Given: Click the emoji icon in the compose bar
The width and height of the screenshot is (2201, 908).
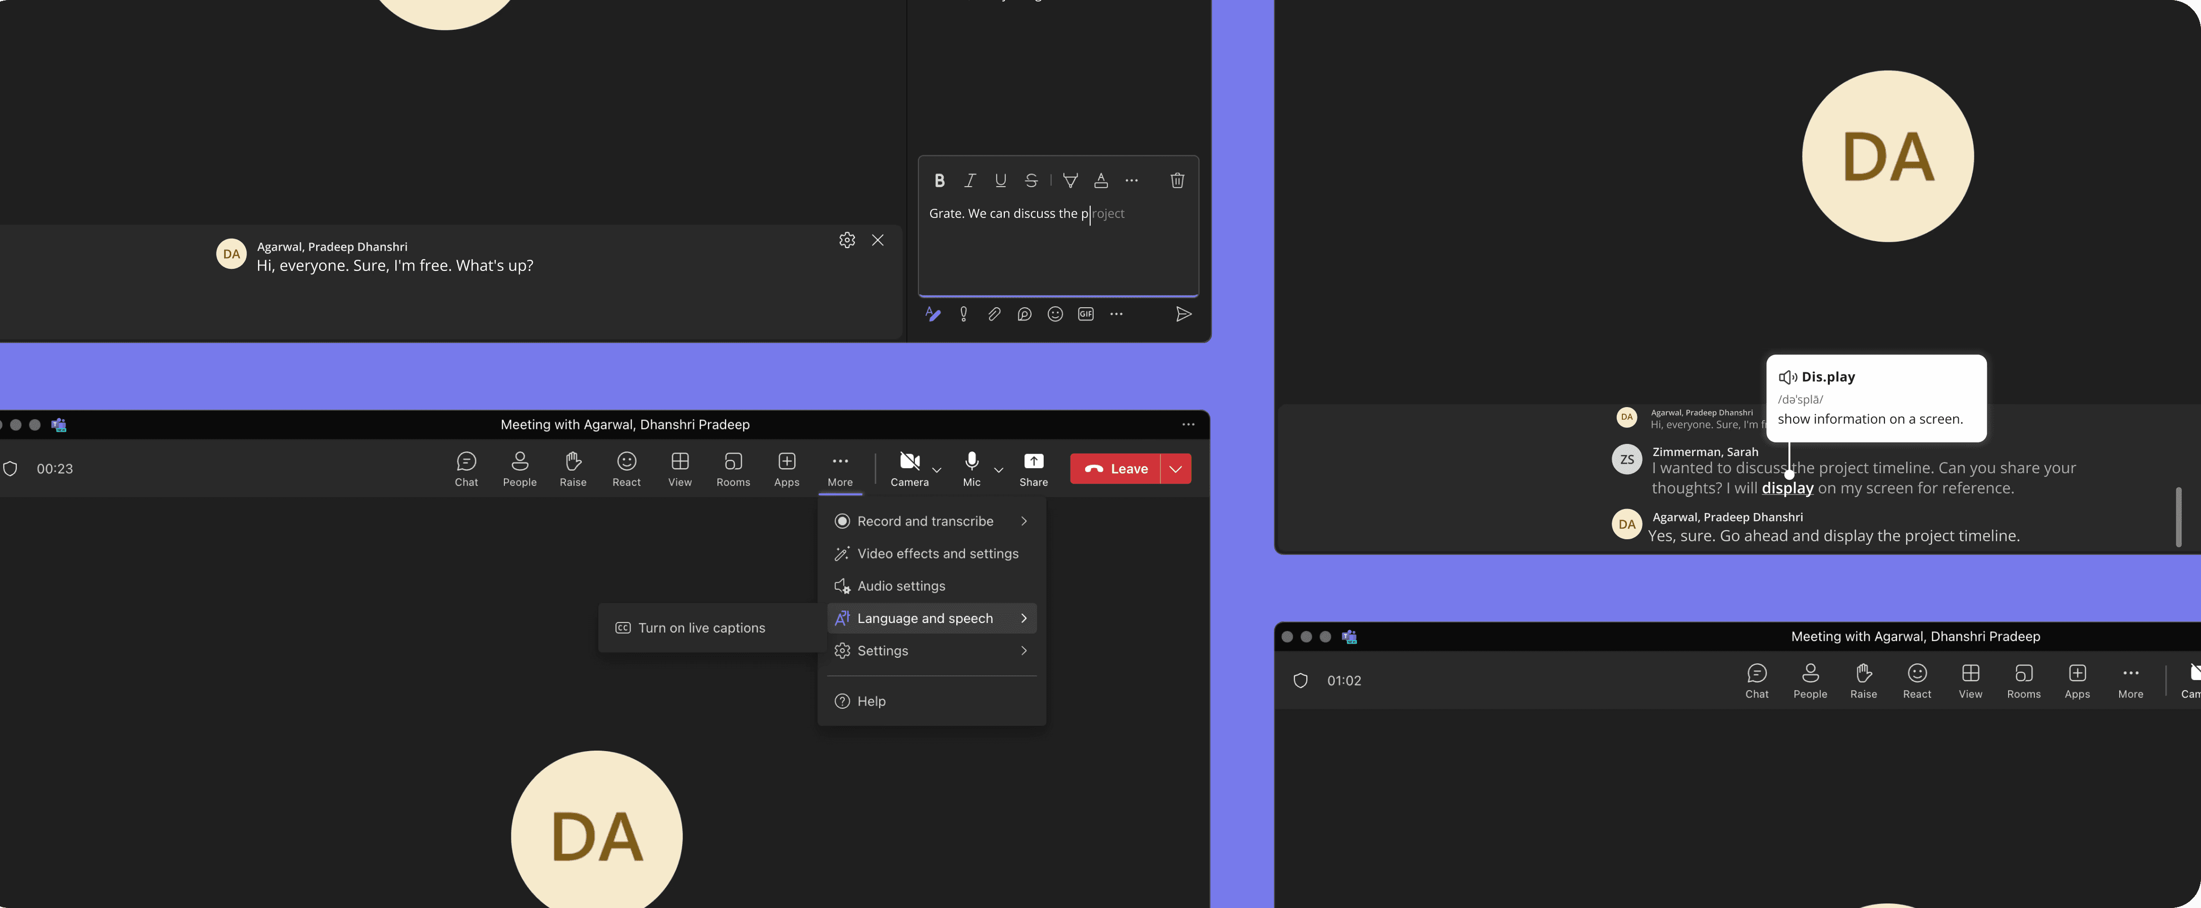Looking at the screenshot, I should (x=1055, y=314).
